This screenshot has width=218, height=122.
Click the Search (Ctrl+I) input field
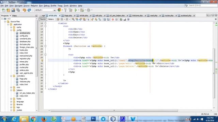203,5
